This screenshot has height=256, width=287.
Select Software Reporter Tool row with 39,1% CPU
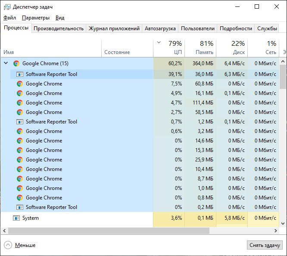click(x=145, y=74)
